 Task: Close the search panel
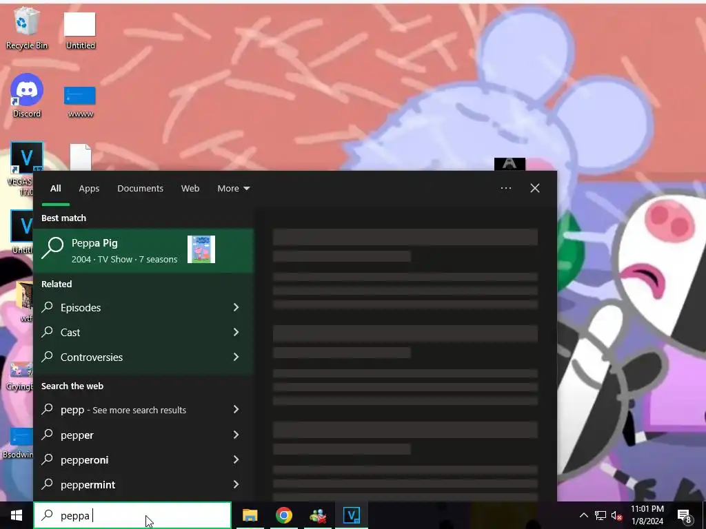click(x=535, y=188)
